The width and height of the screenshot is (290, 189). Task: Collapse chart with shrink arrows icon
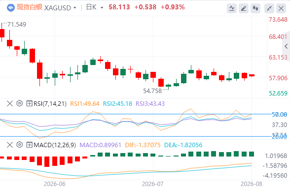click(269, 8)
